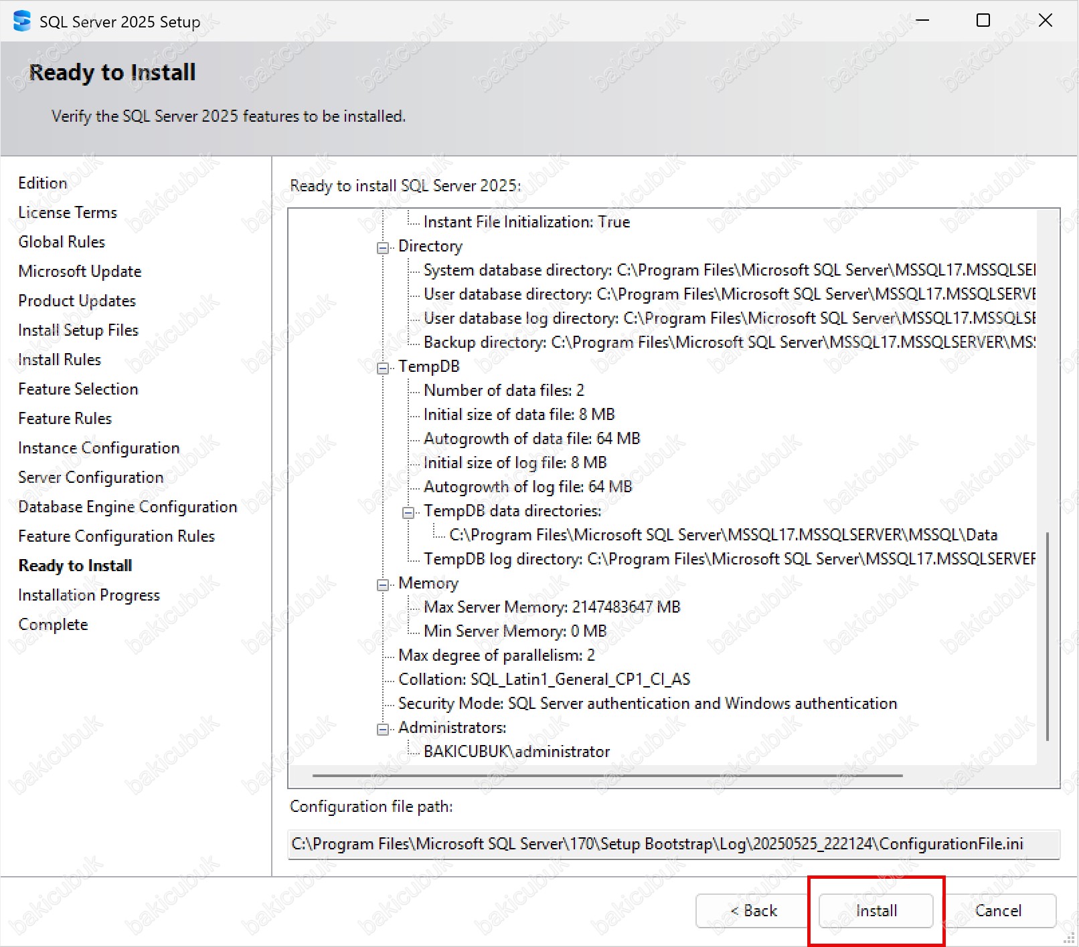The image size is (1079, 947).
Task: Select Initial size of log file row
Action: tap(515, 462)
